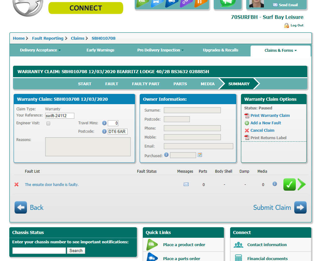
Task: Open the Claims & Forms dropdown
Action: pos(280,51)
